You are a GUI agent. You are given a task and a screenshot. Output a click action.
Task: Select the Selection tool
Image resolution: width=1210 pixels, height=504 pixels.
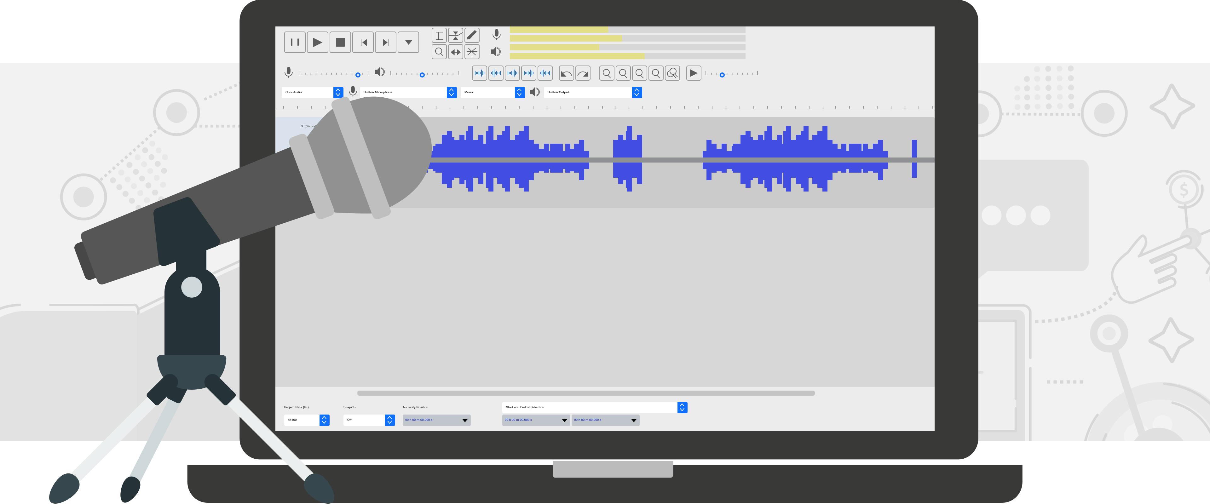click(x=439, y=35)
